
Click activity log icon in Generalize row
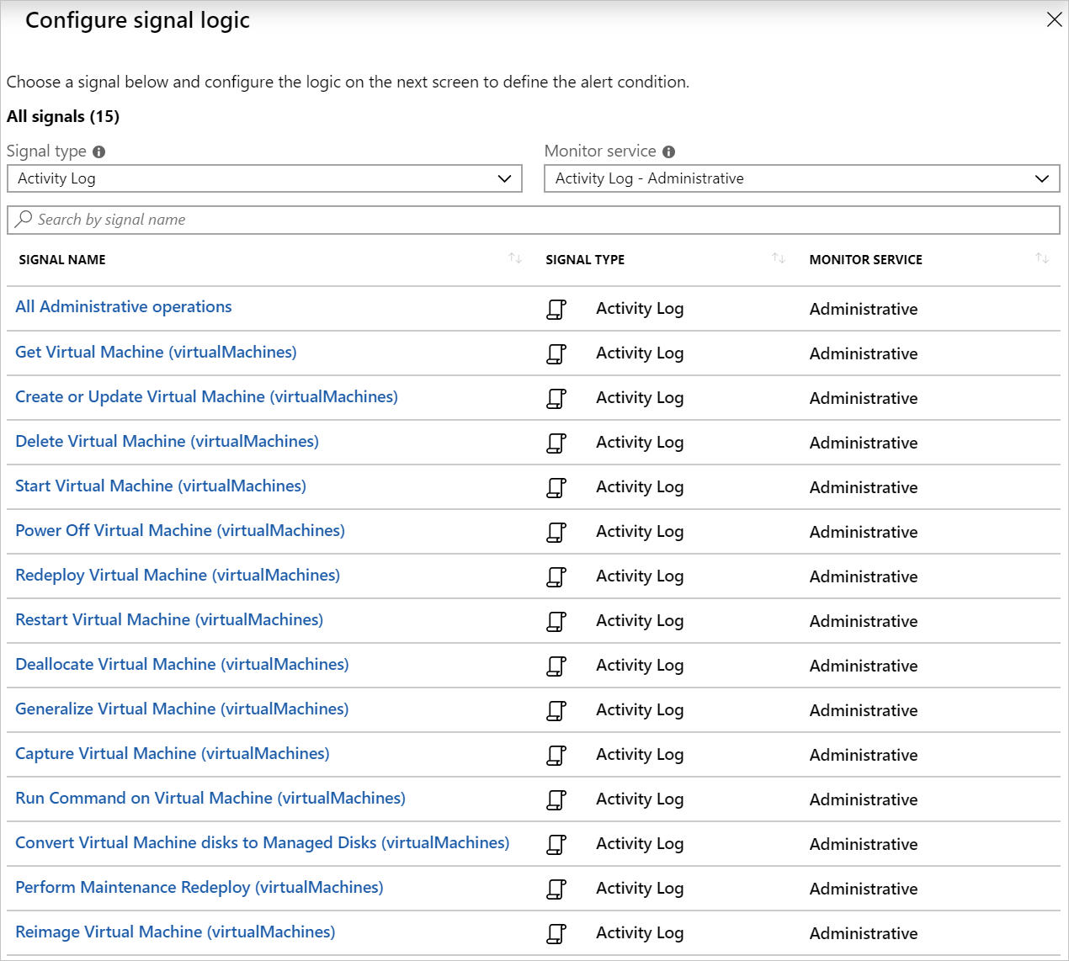click(556, 711)
